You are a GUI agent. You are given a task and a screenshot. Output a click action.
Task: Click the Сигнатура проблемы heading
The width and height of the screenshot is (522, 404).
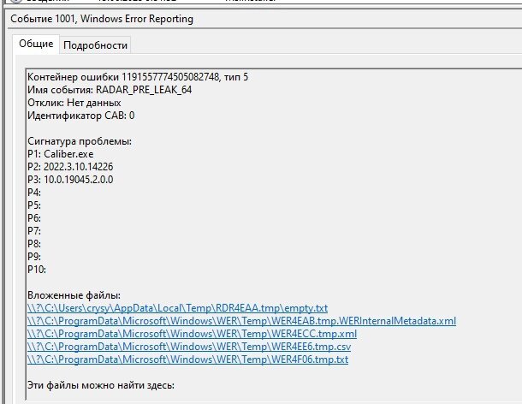point(80,140)
